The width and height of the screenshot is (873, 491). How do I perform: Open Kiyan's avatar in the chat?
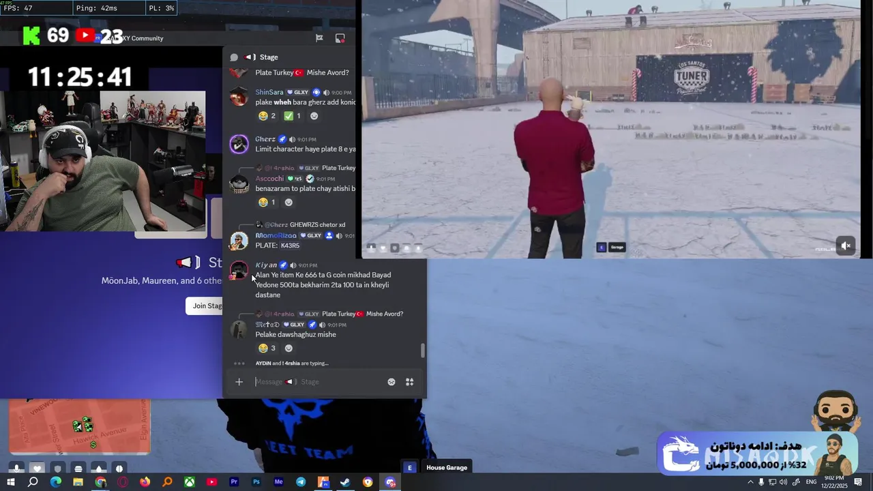coord(239,271)
